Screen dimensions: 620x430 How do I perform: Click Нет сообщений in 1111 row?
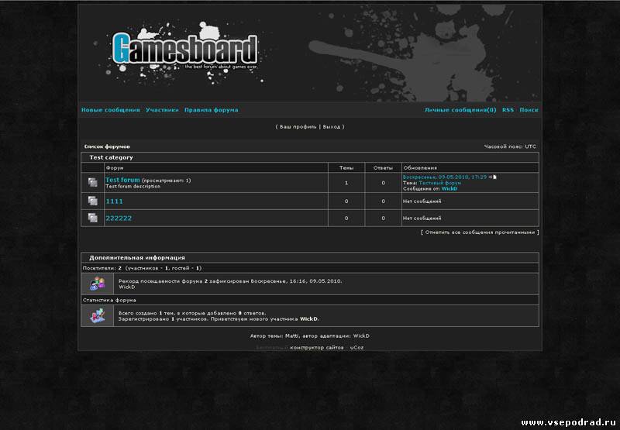[422, 201]
